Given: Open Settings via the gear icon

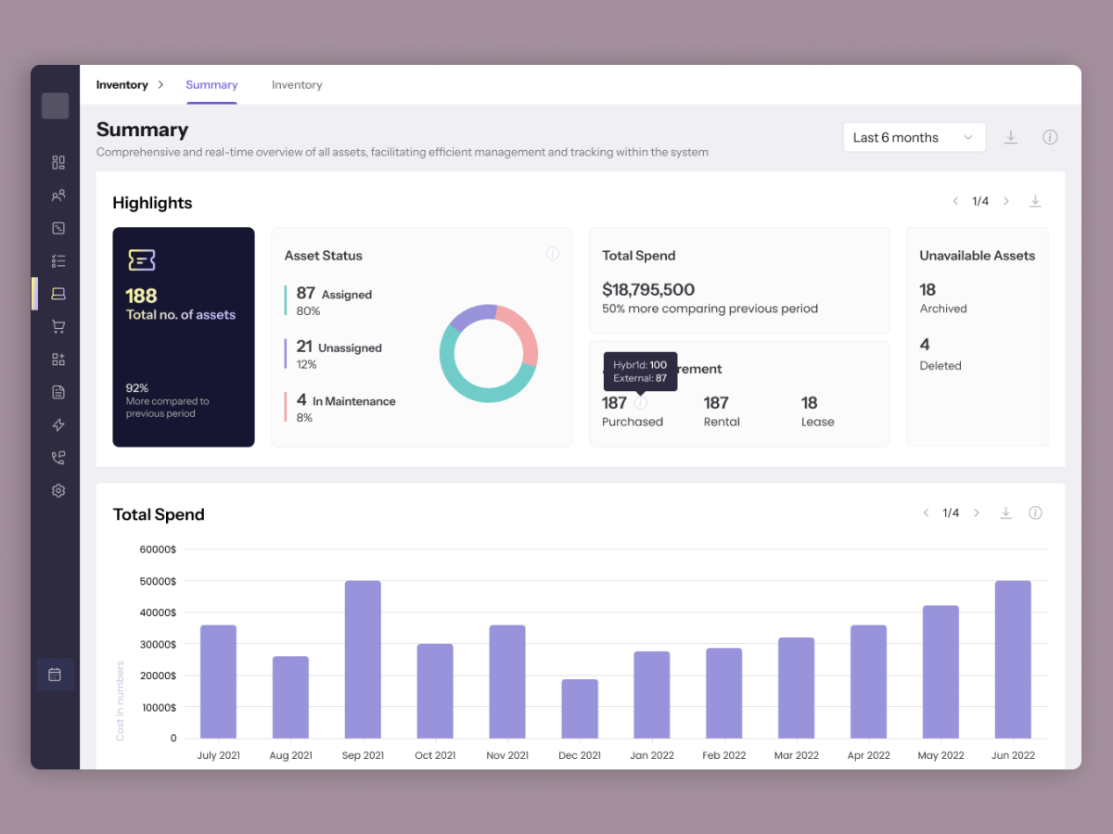Looking at the screenshot, I should (x=57, y=490).
